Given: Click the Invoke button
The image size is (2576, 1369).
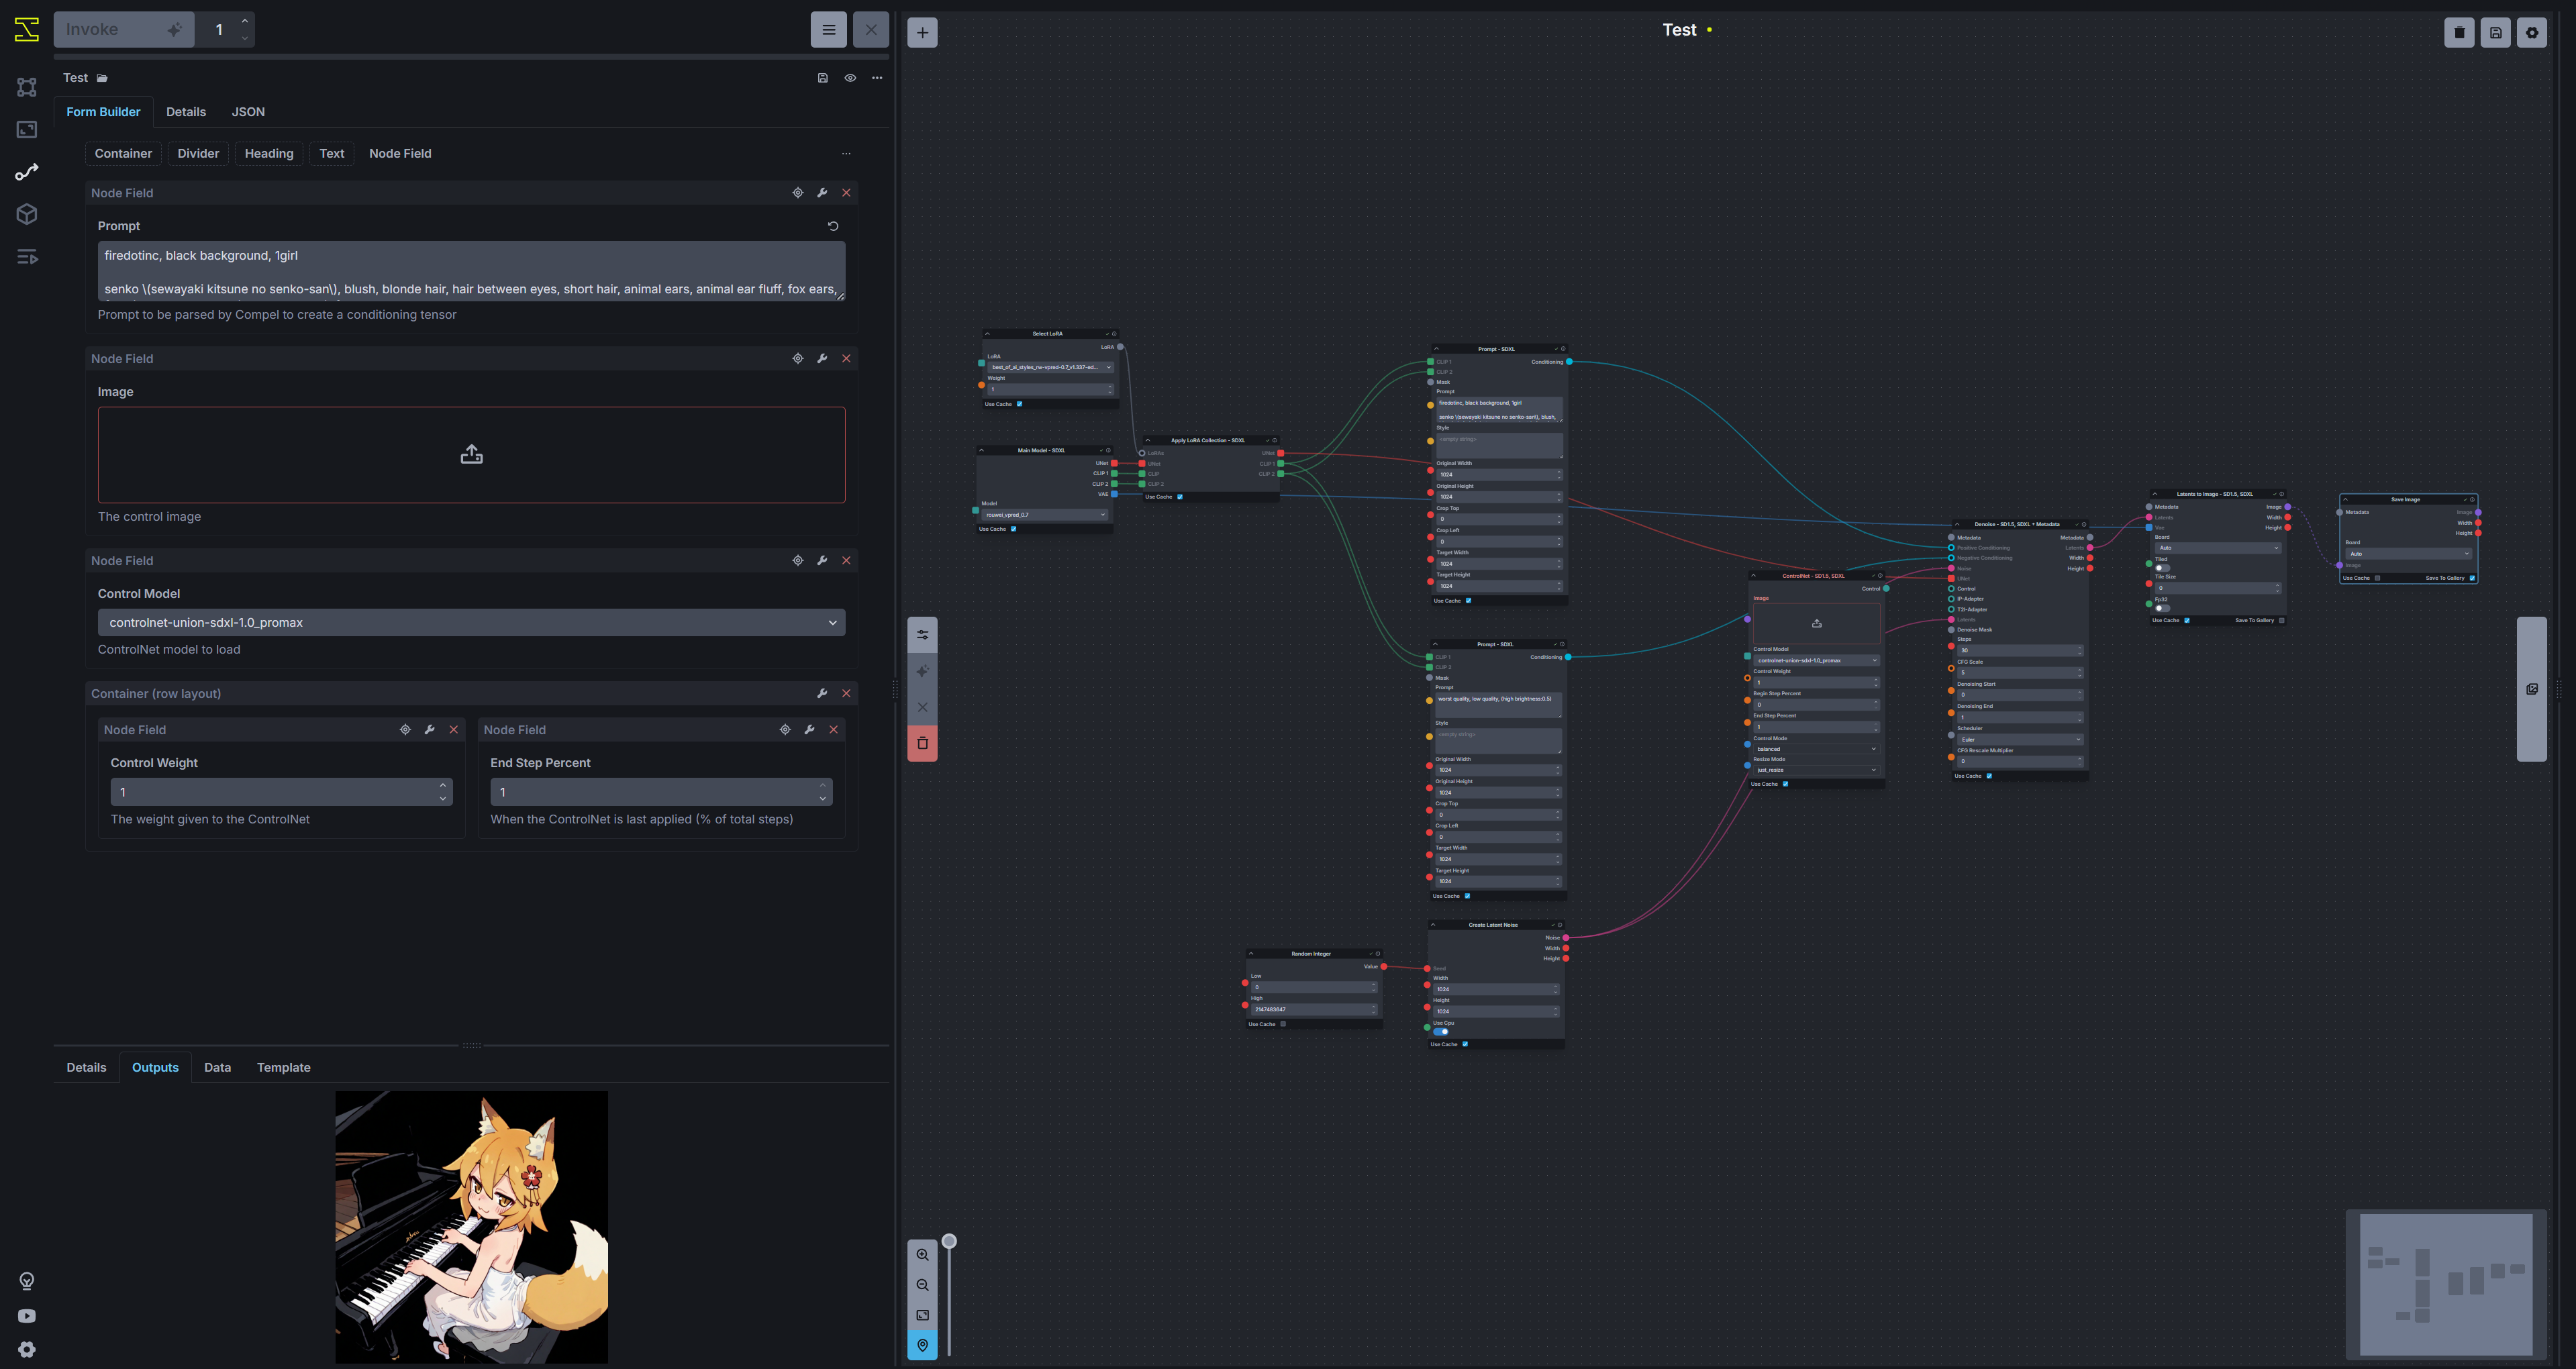Looking at the screenshot, I should (x=124, y=30).
